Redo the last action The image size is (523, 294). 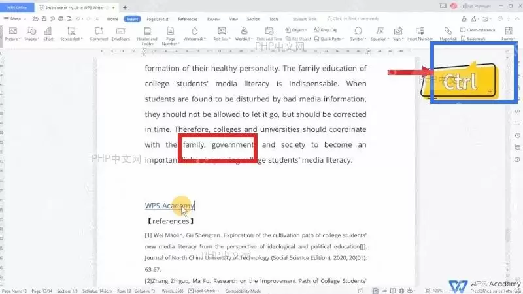(89, 19)
